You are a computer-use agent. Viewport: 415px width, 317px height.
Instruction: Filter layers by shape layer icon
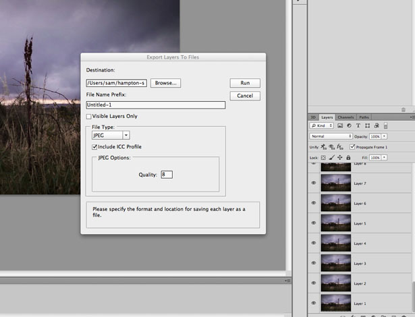367,125
